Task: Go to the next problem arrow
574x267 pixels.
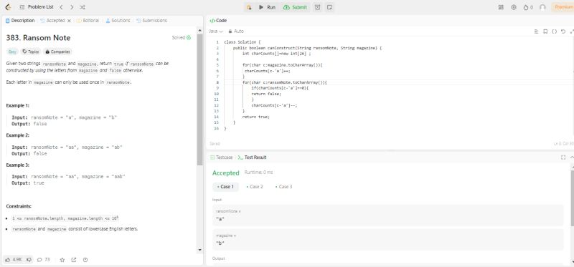Action: tap(72, 7)
